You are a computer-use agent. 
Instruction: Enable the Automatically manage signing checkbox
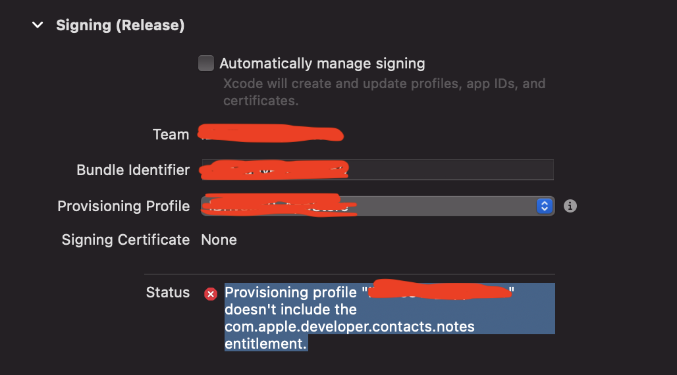(x=206, y=63)
